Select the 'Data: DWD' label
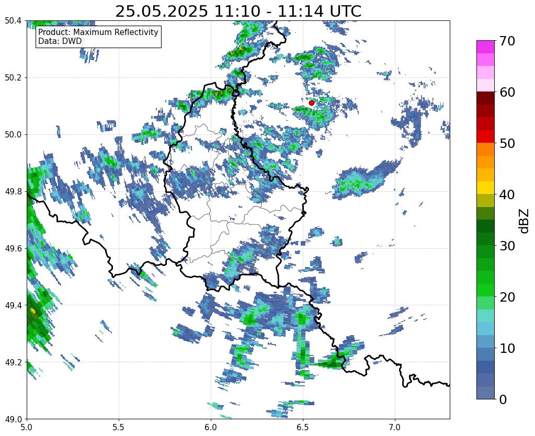The height and width of the screenshot is (436, 535). tap(60, 41)
